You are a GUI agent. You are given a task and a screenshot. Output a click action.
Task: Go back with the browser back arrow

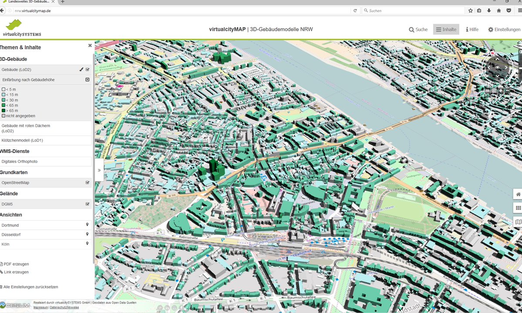2,10
